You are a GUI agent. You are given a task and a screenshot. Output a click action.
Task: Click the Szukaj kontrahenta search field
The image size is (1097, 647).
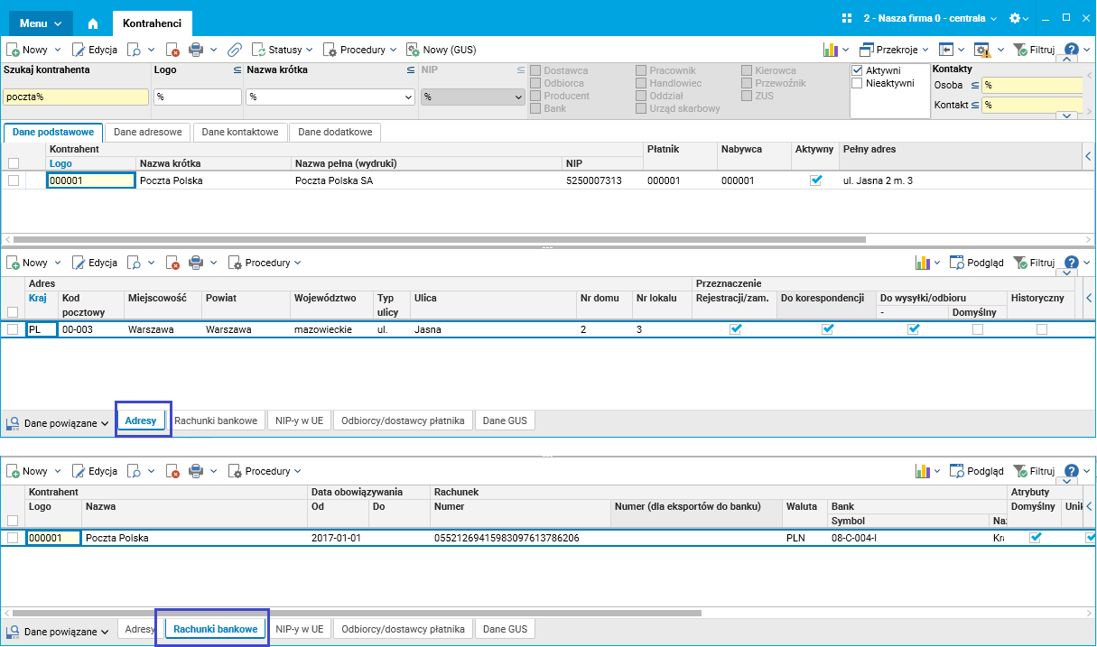[x=75, y=97]
